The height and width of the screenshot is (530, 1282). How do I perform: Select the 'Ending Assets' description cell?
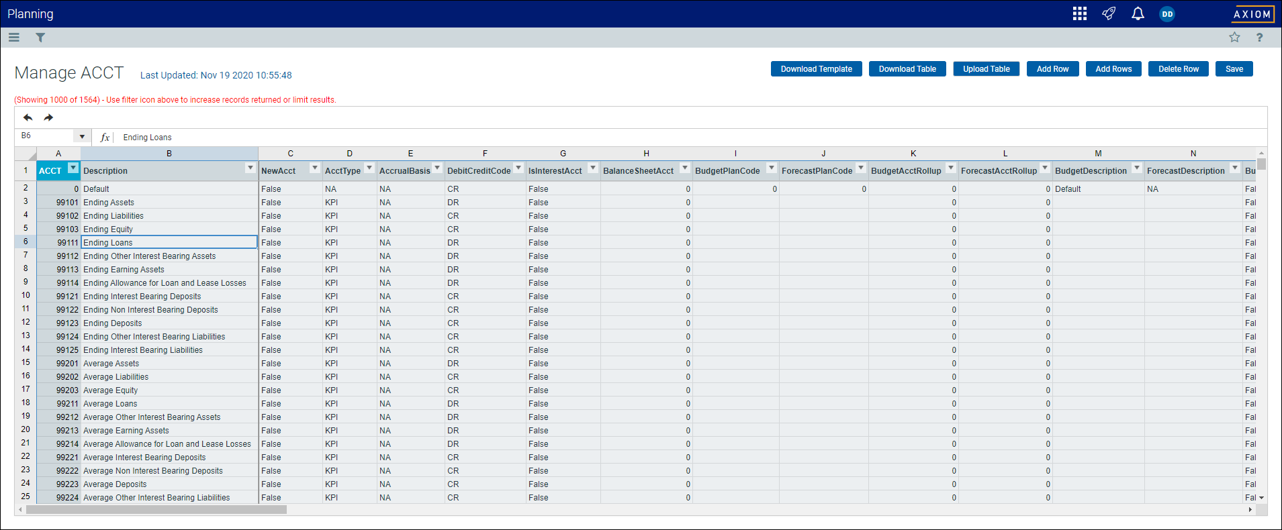[169, 202]
